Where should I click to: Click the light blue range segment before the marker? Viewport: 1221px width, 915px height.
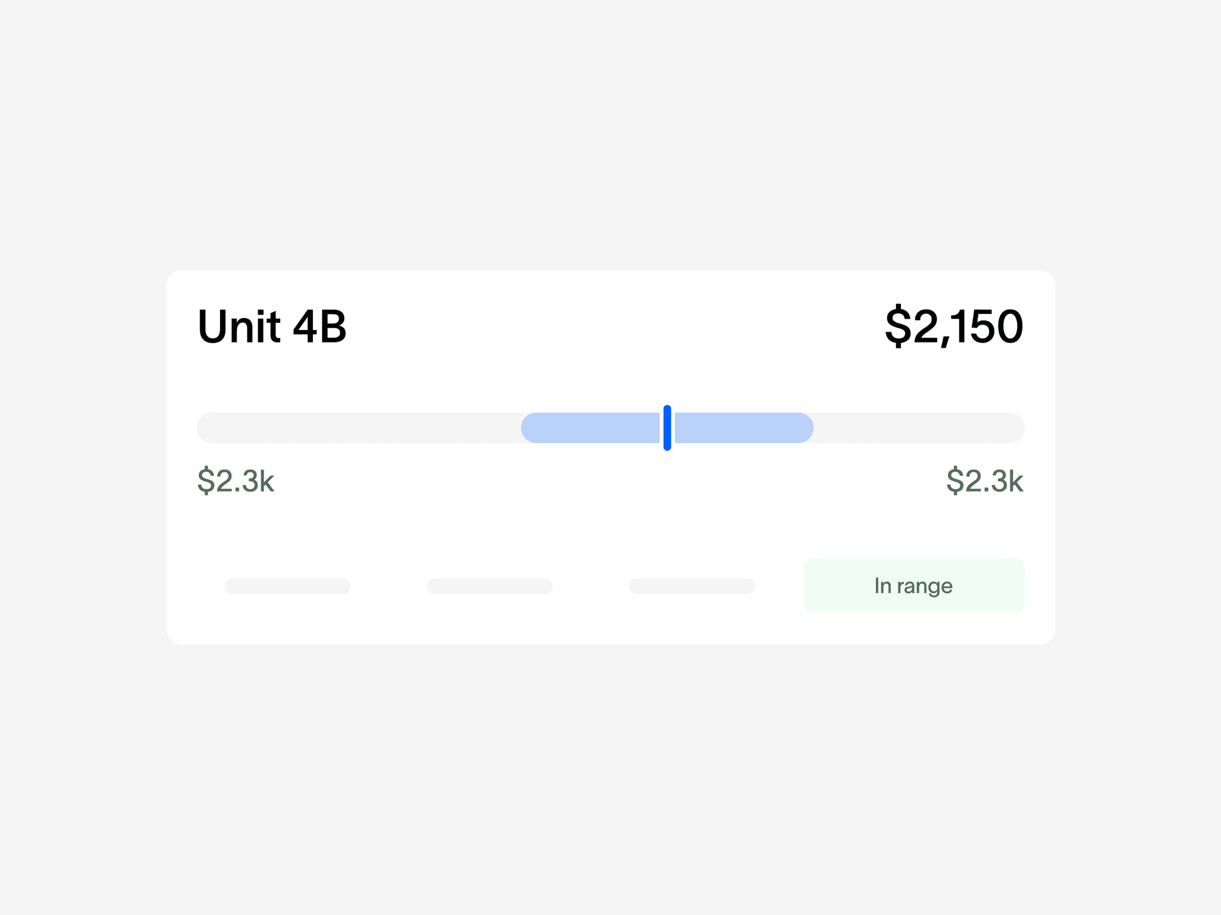pyautogui.click(x=591, y=428)
